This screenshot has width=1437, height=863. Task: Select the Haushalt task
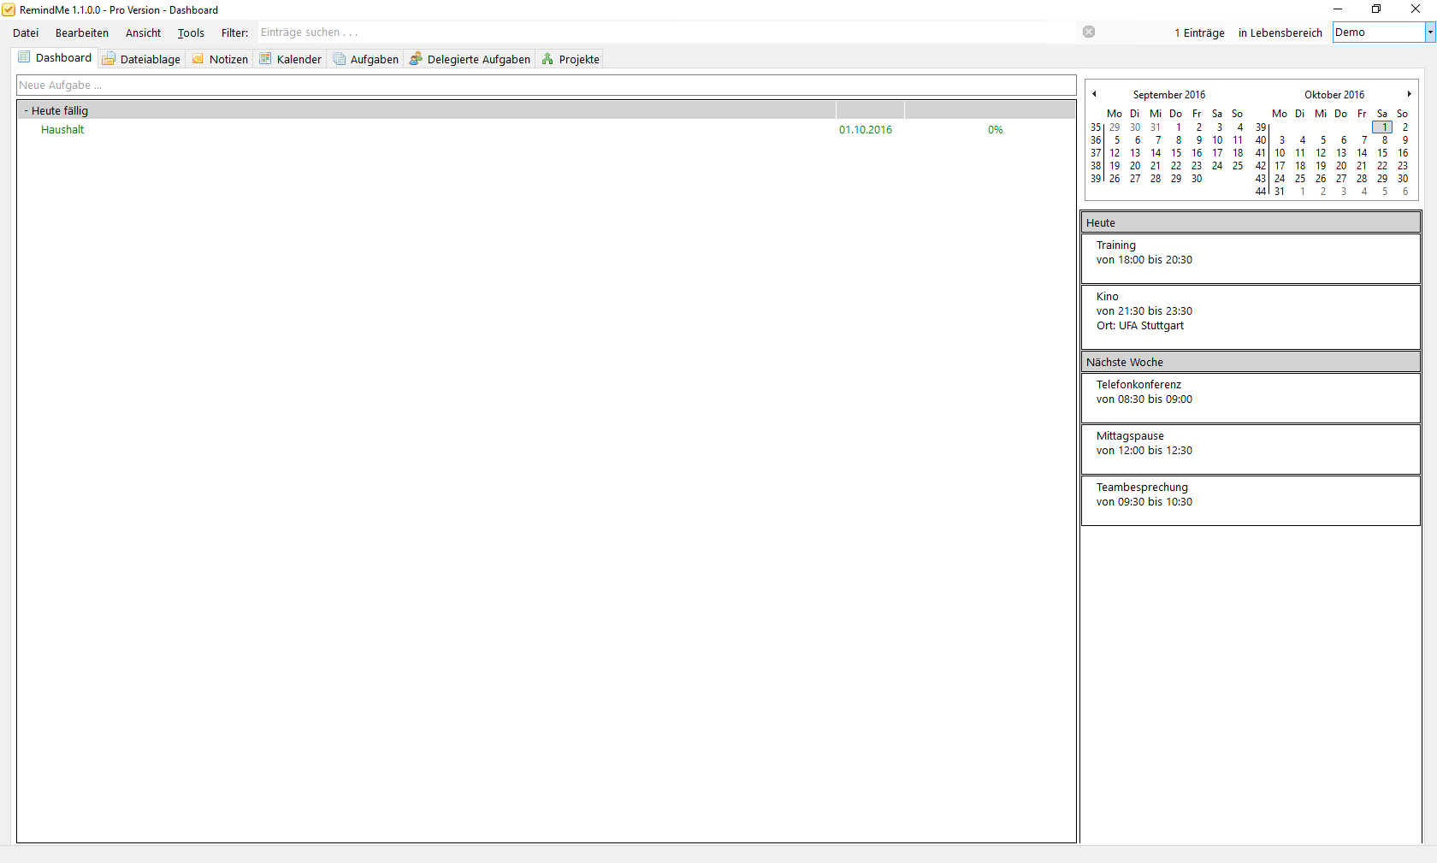[x=62, y=130]
